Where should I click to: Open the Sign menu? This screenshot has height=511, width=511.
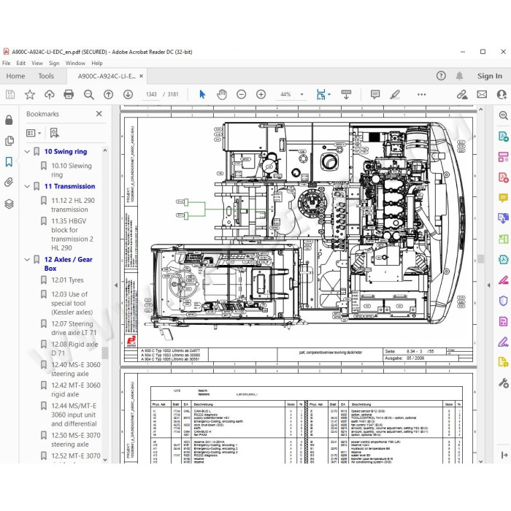pyautogui.click(x=54, y=64)
